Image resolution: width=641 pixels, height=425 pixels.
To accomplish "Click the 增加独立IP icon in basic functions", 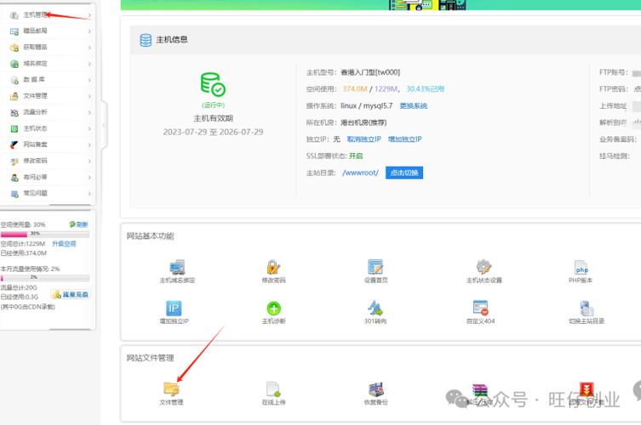I will coord(174,309).
